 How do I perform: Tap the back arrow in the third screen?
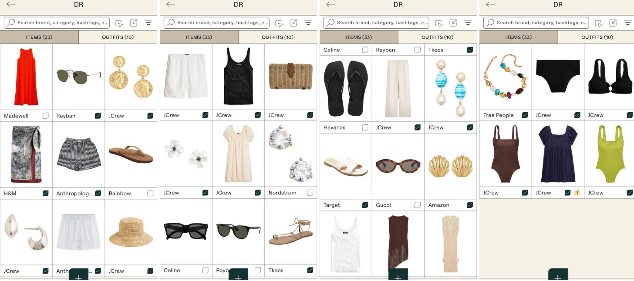point(330,4)
